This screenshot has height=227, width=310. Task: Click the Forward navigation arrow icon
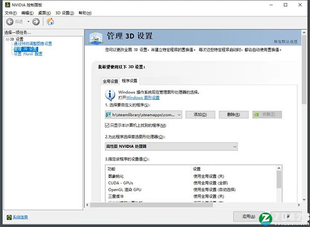pyautogui.click(x=36, y=22)
